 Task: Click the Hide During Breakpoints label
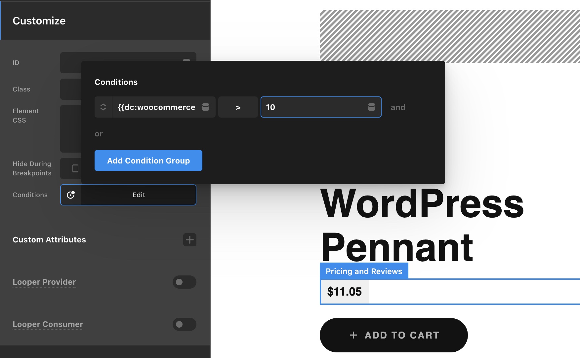tap(32, 168)
